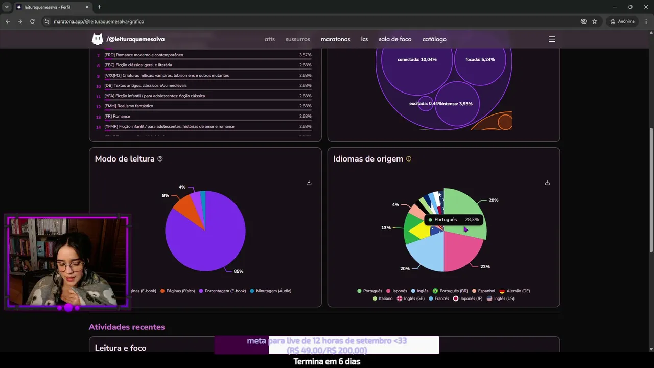
Task: Open the tab search dropdown
Action: click(6, 7)
